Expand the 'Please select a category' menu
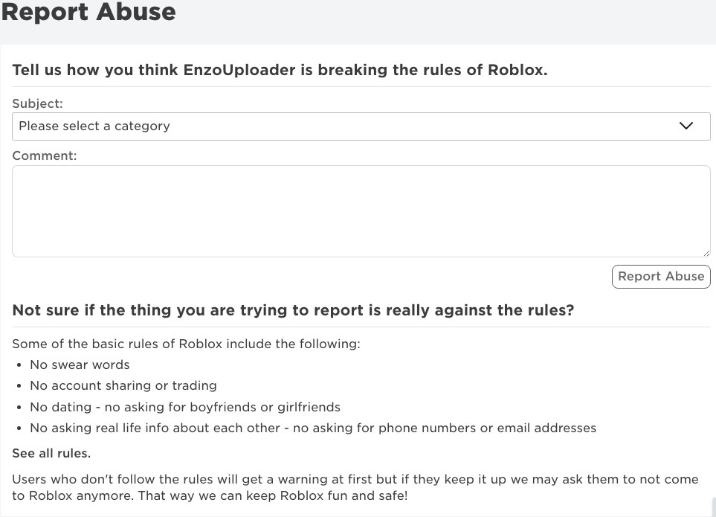Viewport: 716px width, 517px height. pyautogui.click(x=297, y=126)
